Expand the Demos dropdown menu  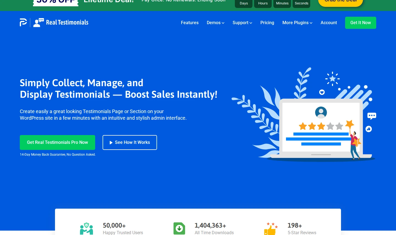click(x=216, y=23)
